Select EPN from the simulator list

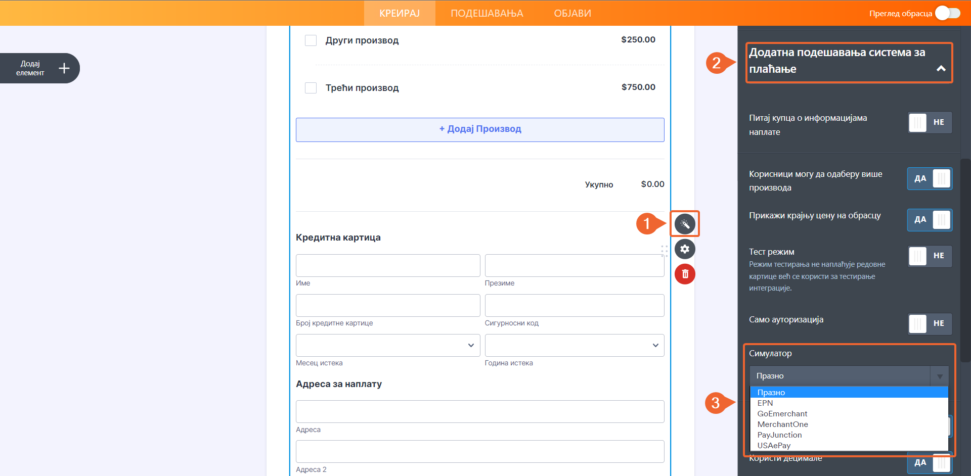849,403
